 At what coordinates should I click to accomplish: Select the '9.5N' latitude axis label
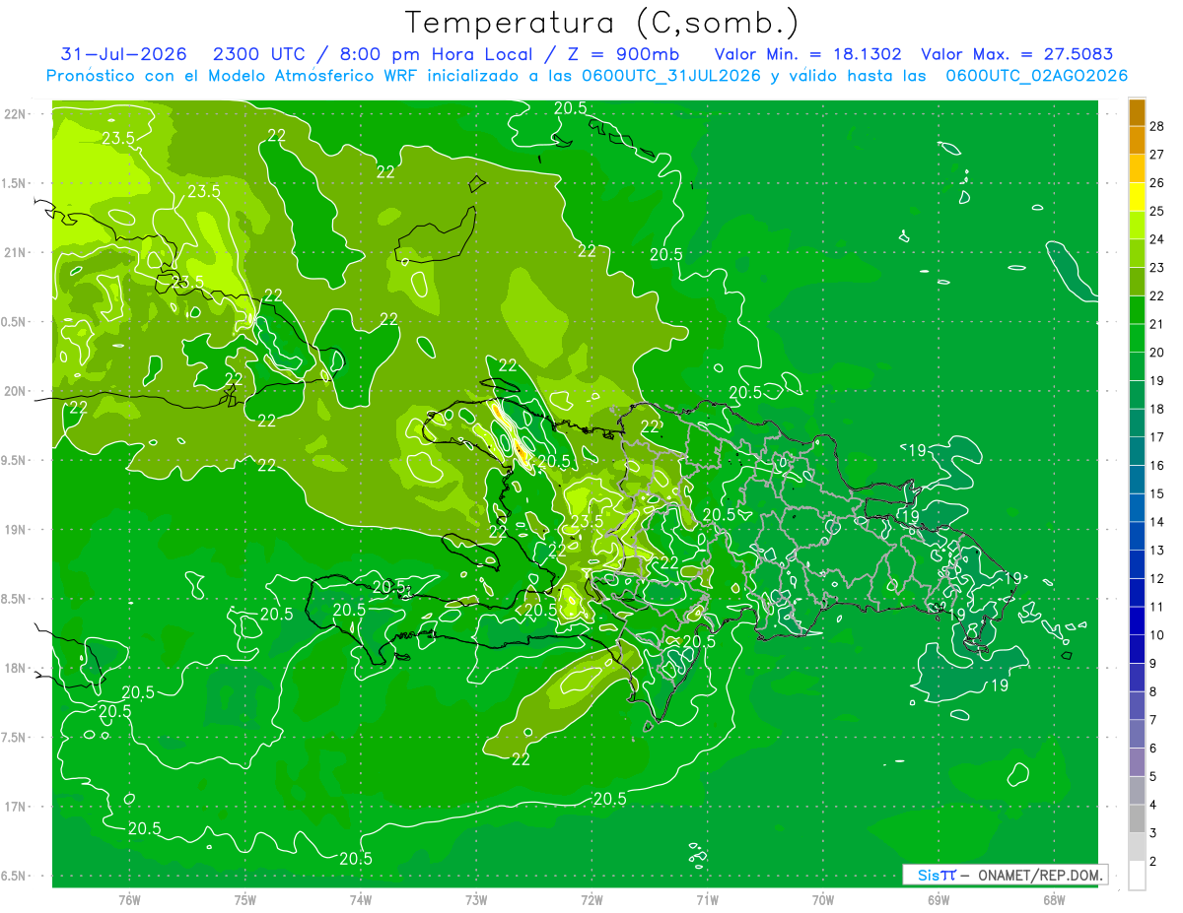click(14, 460)
